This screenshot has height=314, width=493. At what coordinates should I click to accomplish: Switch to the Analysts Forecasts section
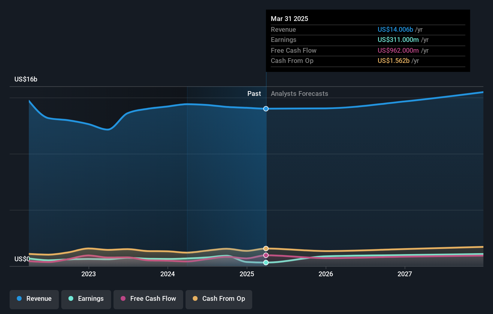299,93
